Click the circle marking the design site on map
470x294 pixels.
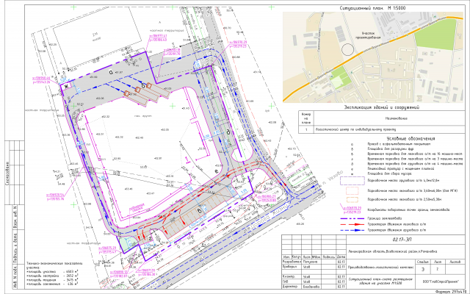(x=347, y=49)
